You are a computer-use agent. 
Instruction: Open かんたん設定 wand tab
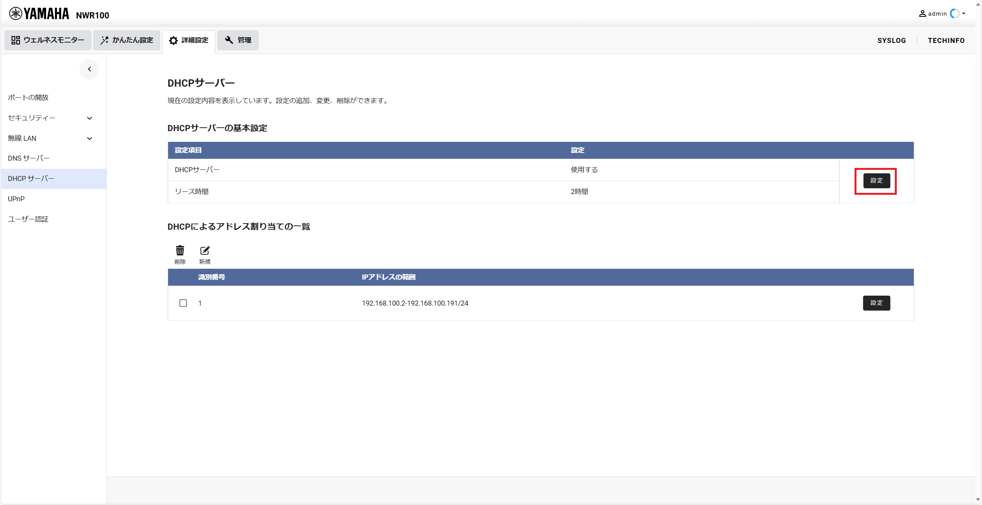point(127,40)
